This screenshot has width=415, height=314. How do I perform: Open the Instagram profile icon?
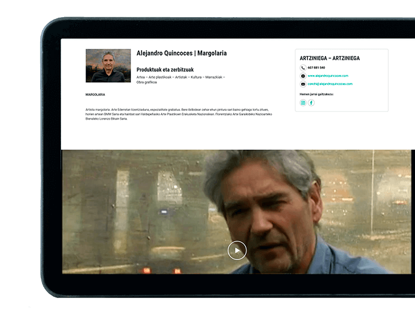coord(303,102)
